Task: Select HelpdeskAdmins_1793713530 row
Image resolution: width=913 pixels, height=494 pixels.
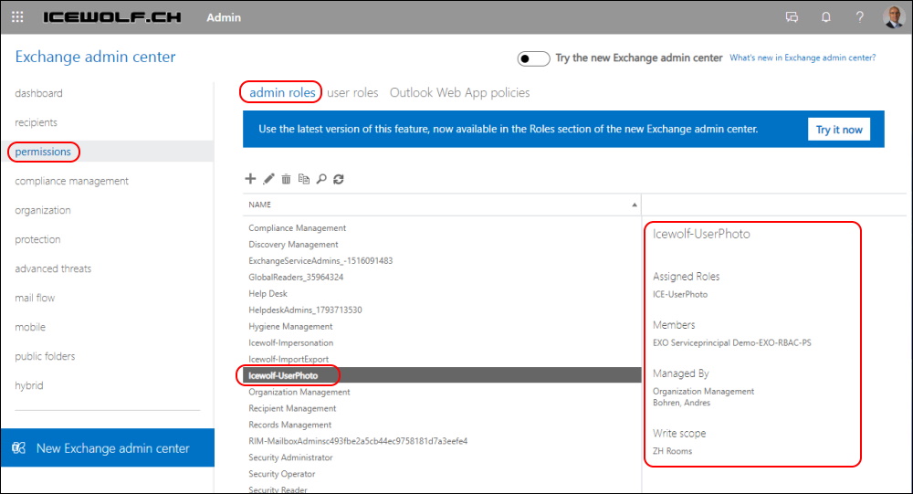Action: pos(442,310)
